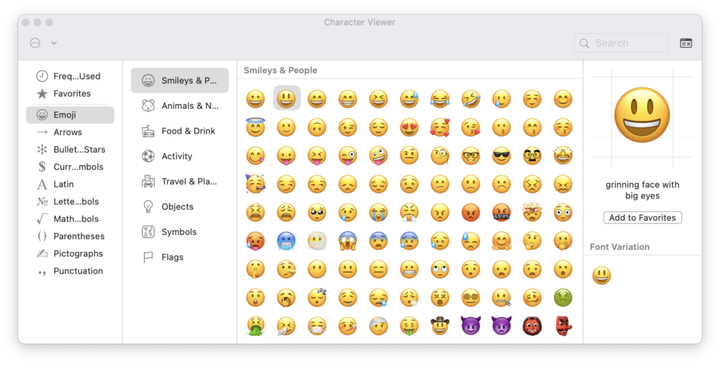Open the Animals & Nature emoji category

tap(180, 105)
